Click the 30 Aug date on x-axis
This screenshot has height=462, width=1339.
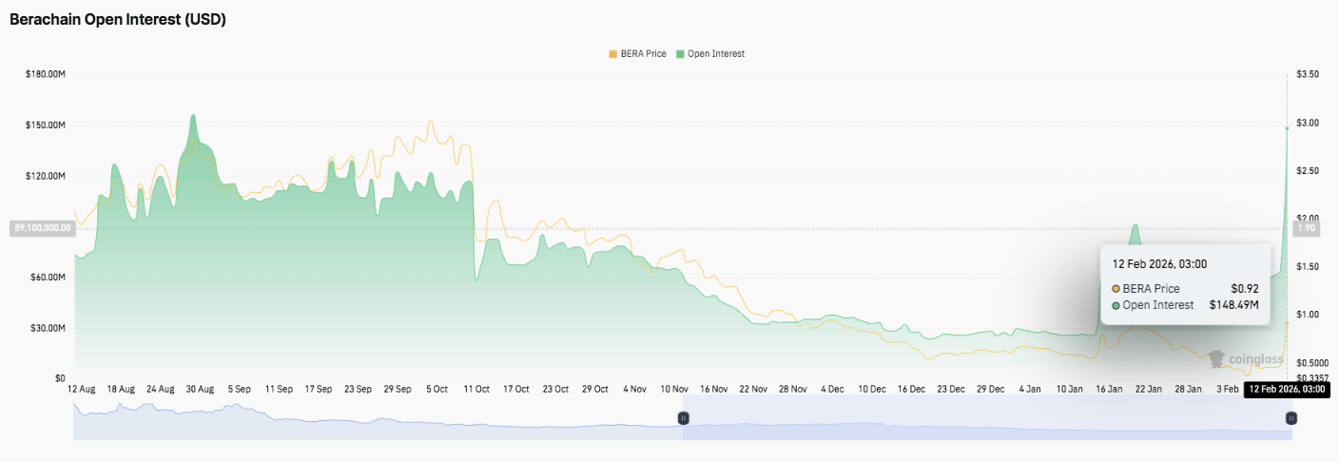pyautogui.click(x=200, y=389)
